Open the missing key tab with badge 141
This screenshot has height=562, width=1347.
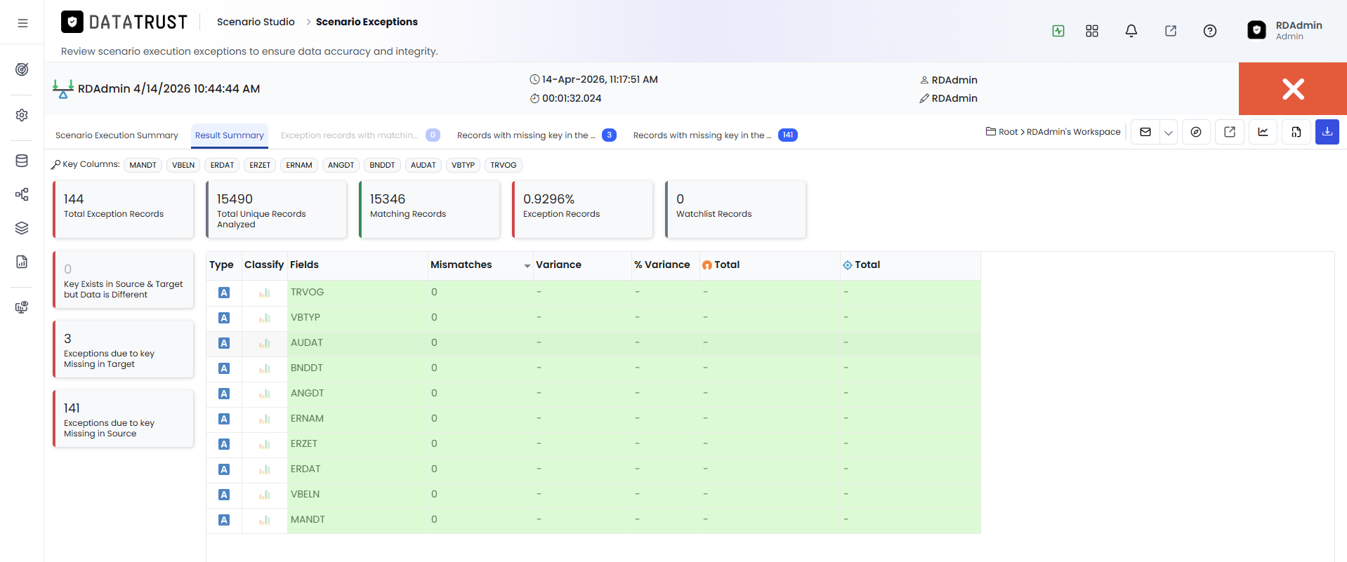715,135
